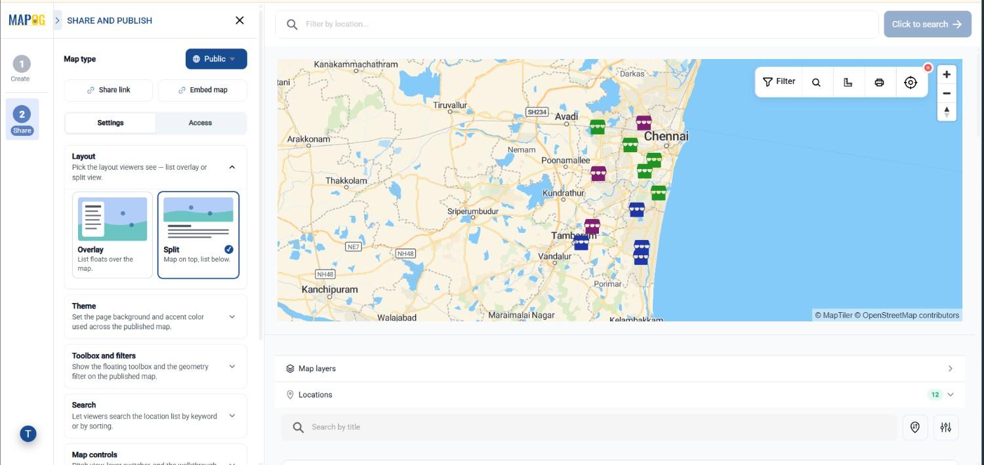Switch to the Access tab
984x465 pixels.
pyautogui.click(x=200, y=123)
